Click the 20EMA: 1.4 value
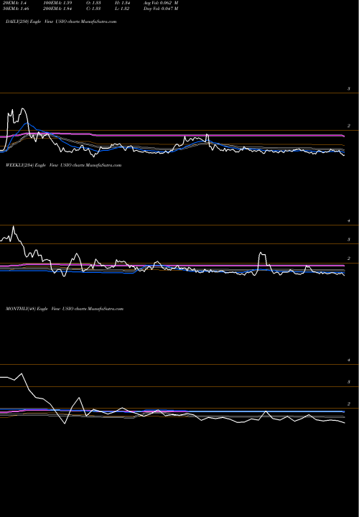The width and height of the screenshot is (359, 517). point(14,3)
